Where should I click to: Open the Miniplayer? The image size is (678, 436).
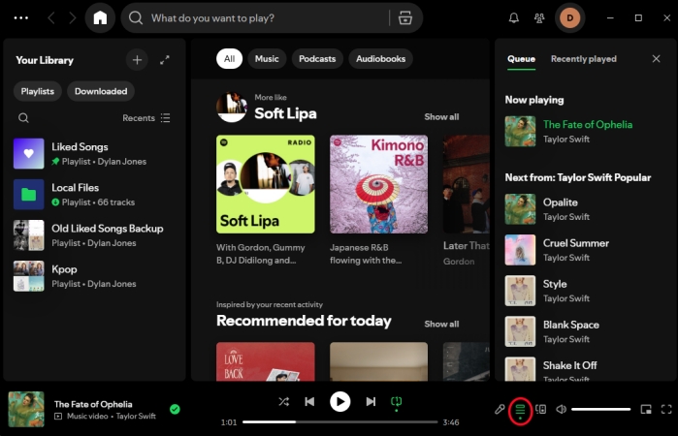(x=646, y=409)
